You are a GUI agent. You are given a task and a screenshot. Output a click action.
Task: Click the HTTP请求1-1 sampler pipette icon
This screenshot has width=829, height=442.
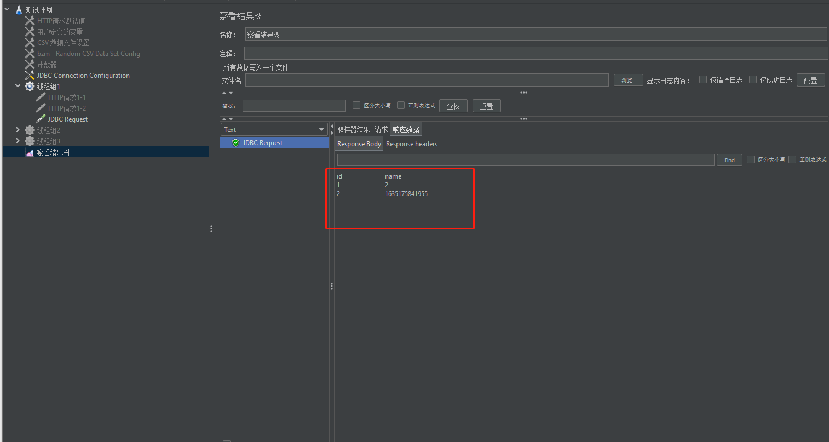point(41,97)
